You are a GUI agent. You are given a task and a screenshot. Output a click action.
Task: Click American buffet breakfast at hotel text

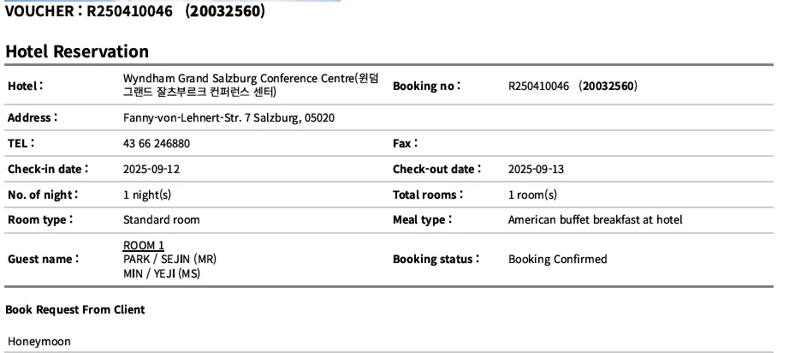(x=596, y=220)
